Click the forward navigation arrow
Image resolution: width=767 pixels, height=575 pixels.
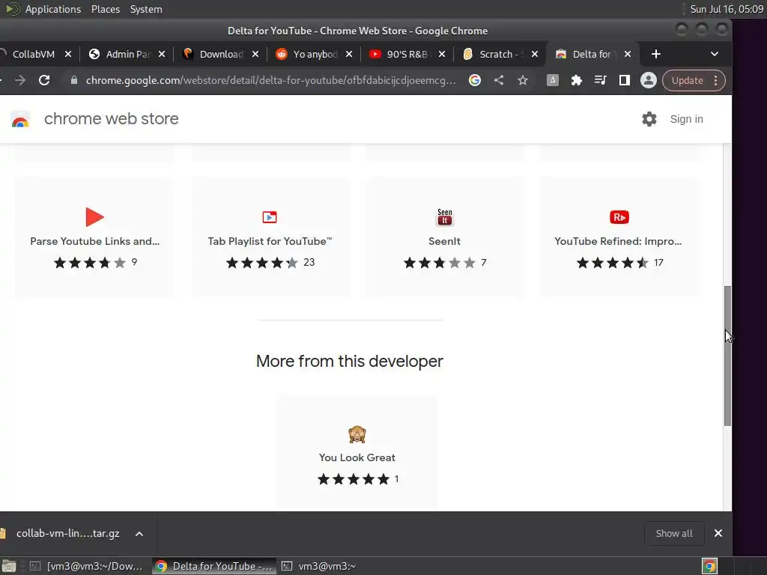(20, 80)
